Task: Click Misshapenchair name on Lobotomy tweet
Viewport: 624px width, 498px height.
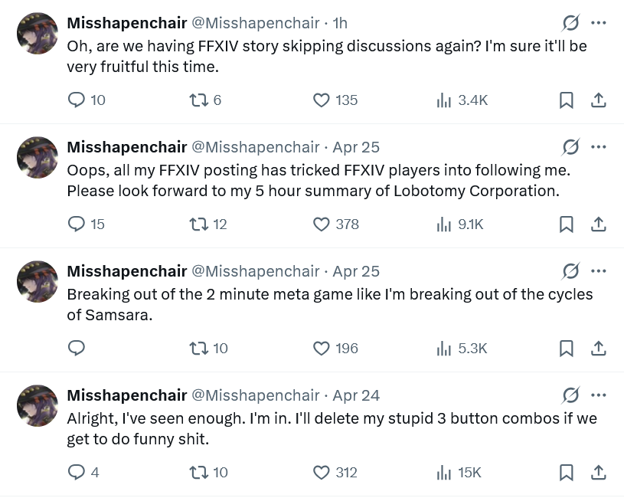Action: click(127, 147)
